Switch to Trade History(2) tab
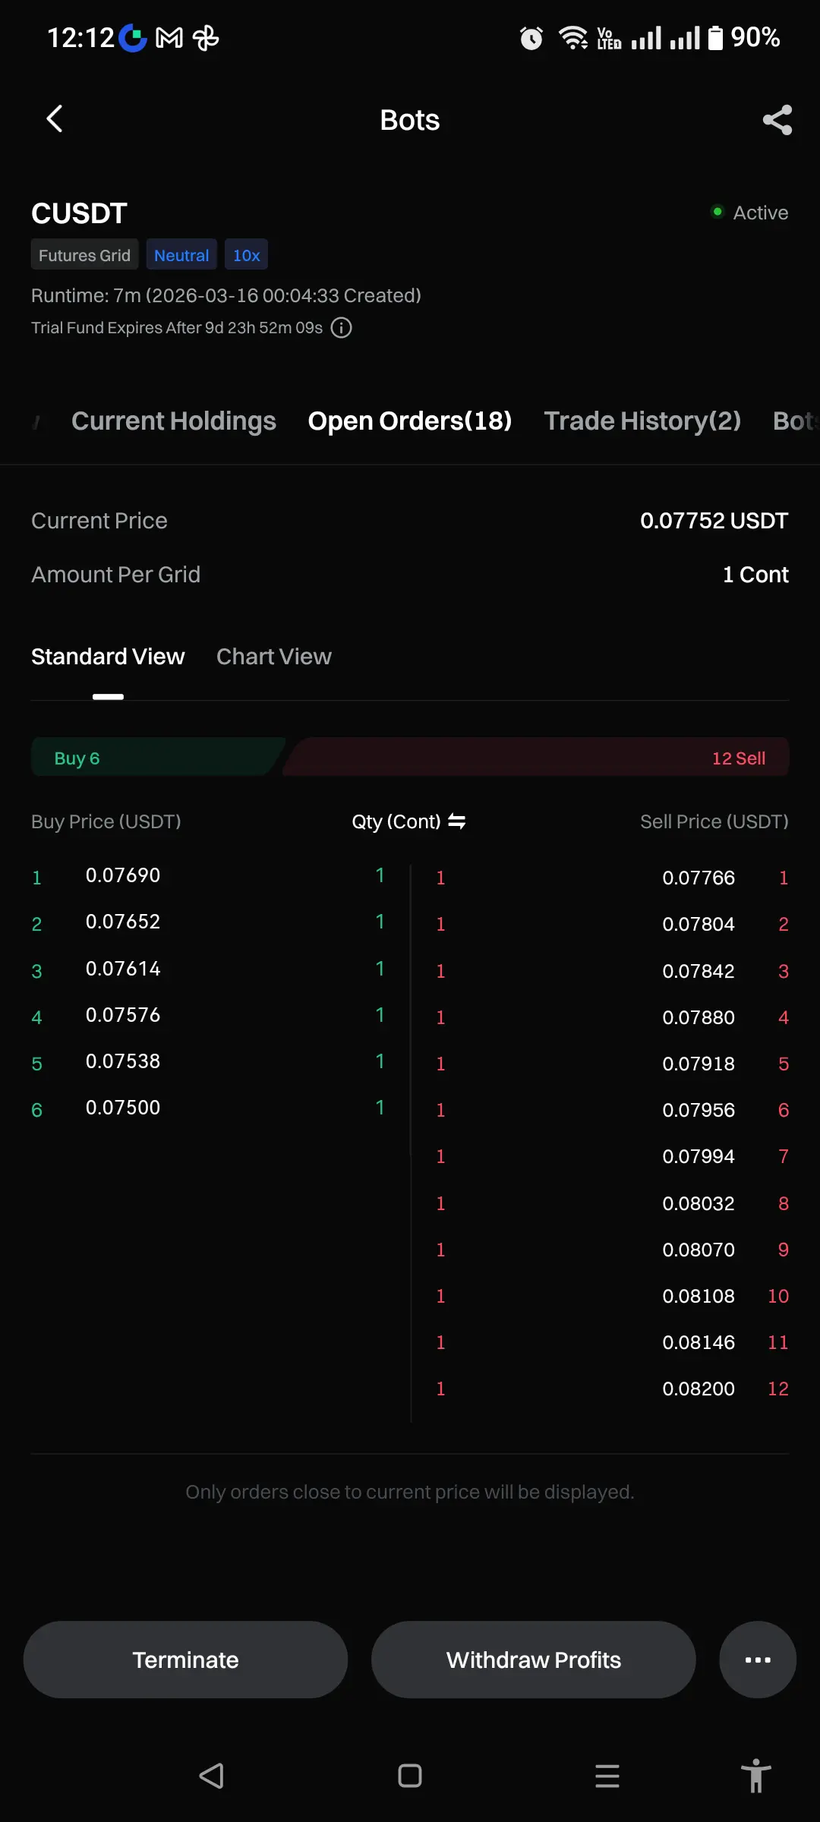The image size is (820, 1822). tap(642, 421)
